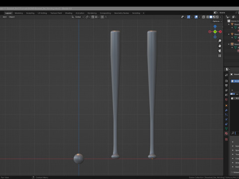Click the negative X axis gizmo handle

pyautogui.click(x=210, y=32)
